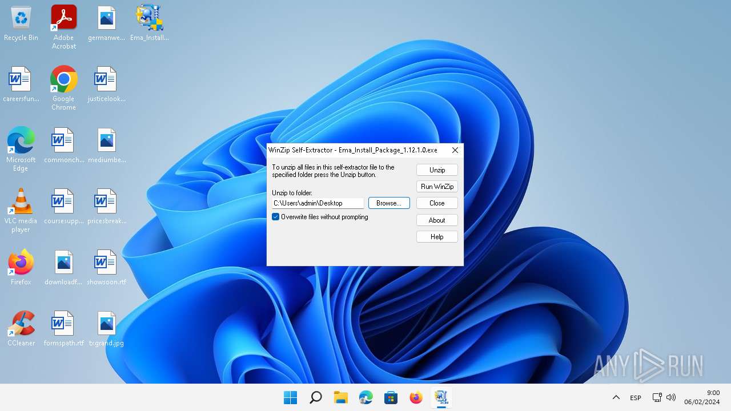The image size is (731, 411).
Task: Open the Windows Start menu
Action: tap(291, 397)
